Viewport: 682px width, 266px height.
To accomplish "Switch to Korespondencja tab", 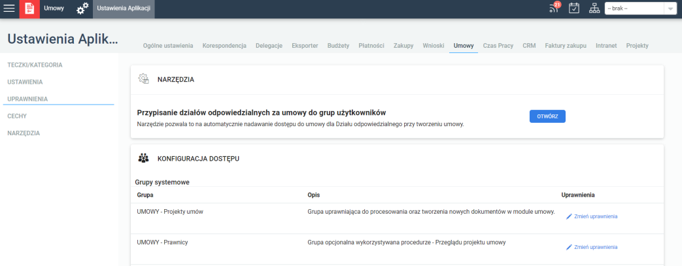I will (x=224, y=46).
